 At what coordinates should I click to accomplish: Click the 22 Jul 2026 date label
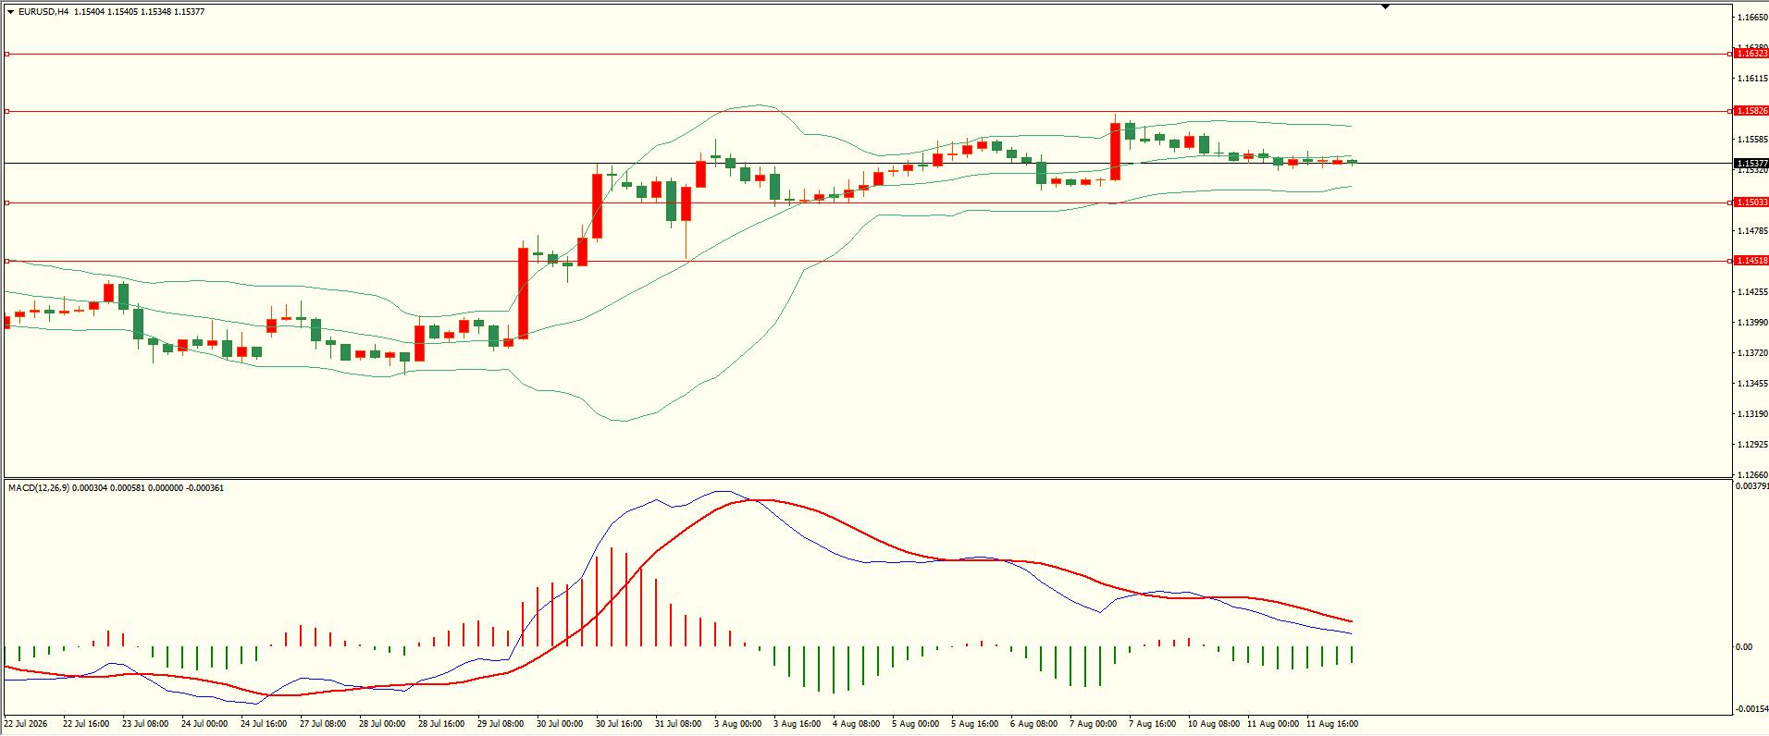(x=26, y=724)
